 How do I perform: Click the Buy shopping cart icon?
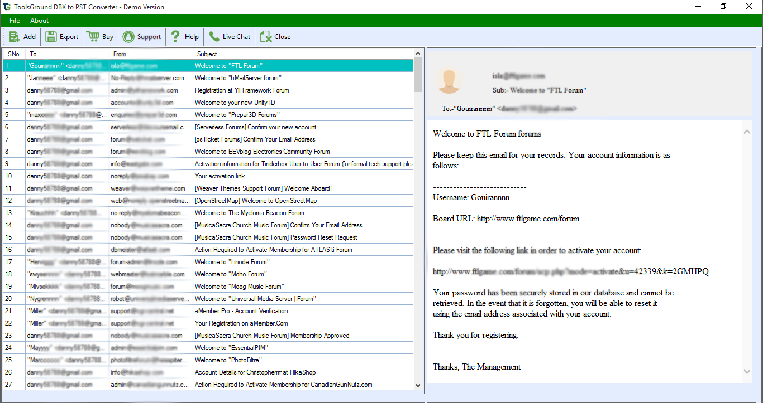pyautogui.click(x=93, y=37)
